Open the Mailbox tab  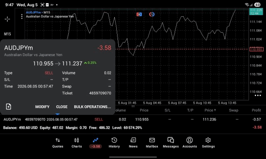click(x=152, y=143)
